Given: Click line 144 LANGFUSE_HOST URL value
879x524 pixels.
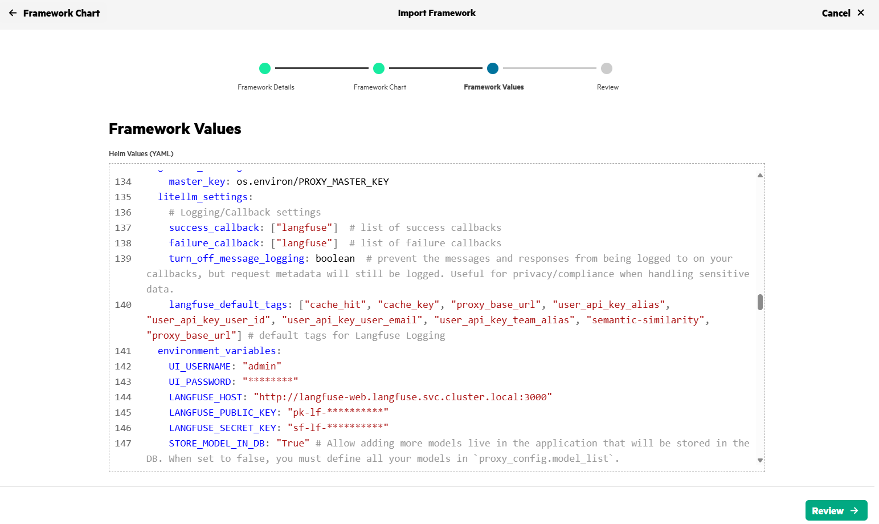Looking at the screenshot, I should [403, 397].
